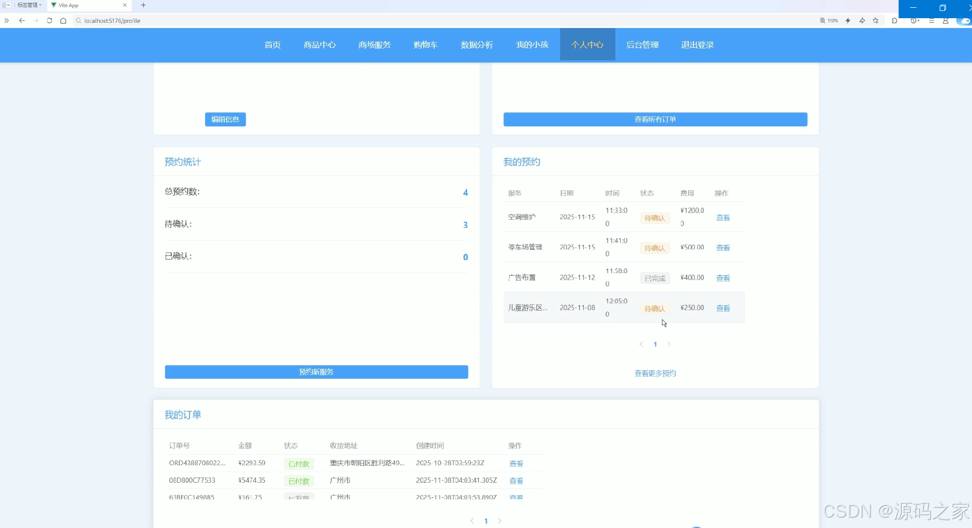This screenshot has height=528, width=972.
Task: Click the cloud assistant icon
Action: point(964,21)
